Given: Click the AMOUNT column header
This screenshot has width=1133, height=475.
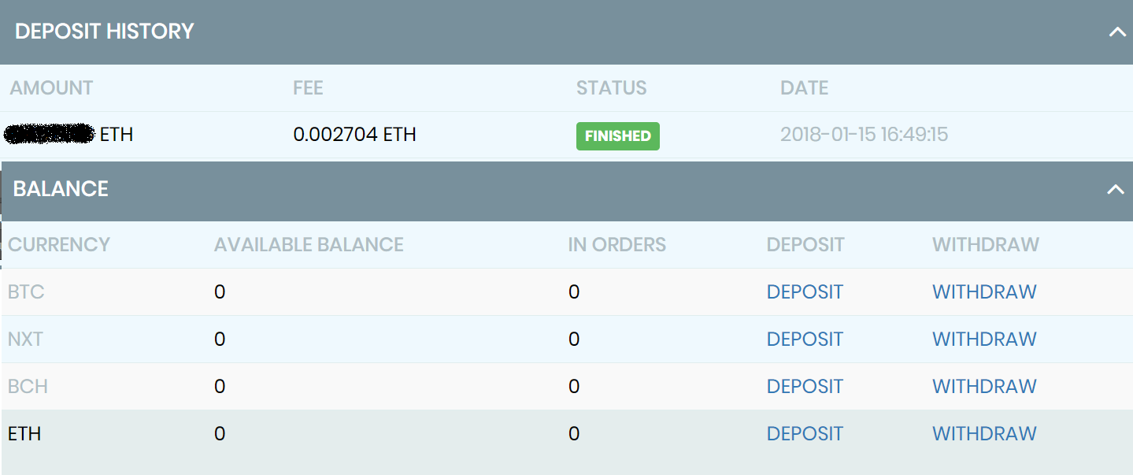Looking at the screenshot, I should [51, 87].
